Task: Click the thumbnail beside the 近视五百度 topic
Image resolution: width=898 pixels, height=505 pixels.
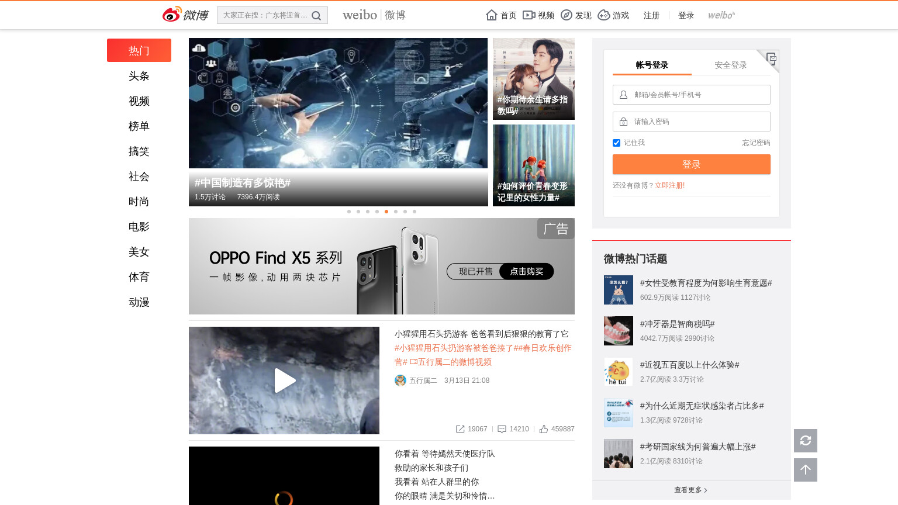Action: click(619, 372)
